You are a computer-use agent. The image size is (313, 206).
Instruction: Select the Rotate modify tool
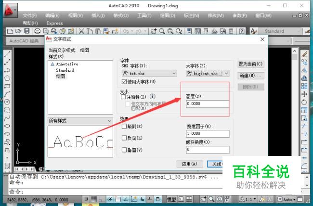[x=304, y=102]
